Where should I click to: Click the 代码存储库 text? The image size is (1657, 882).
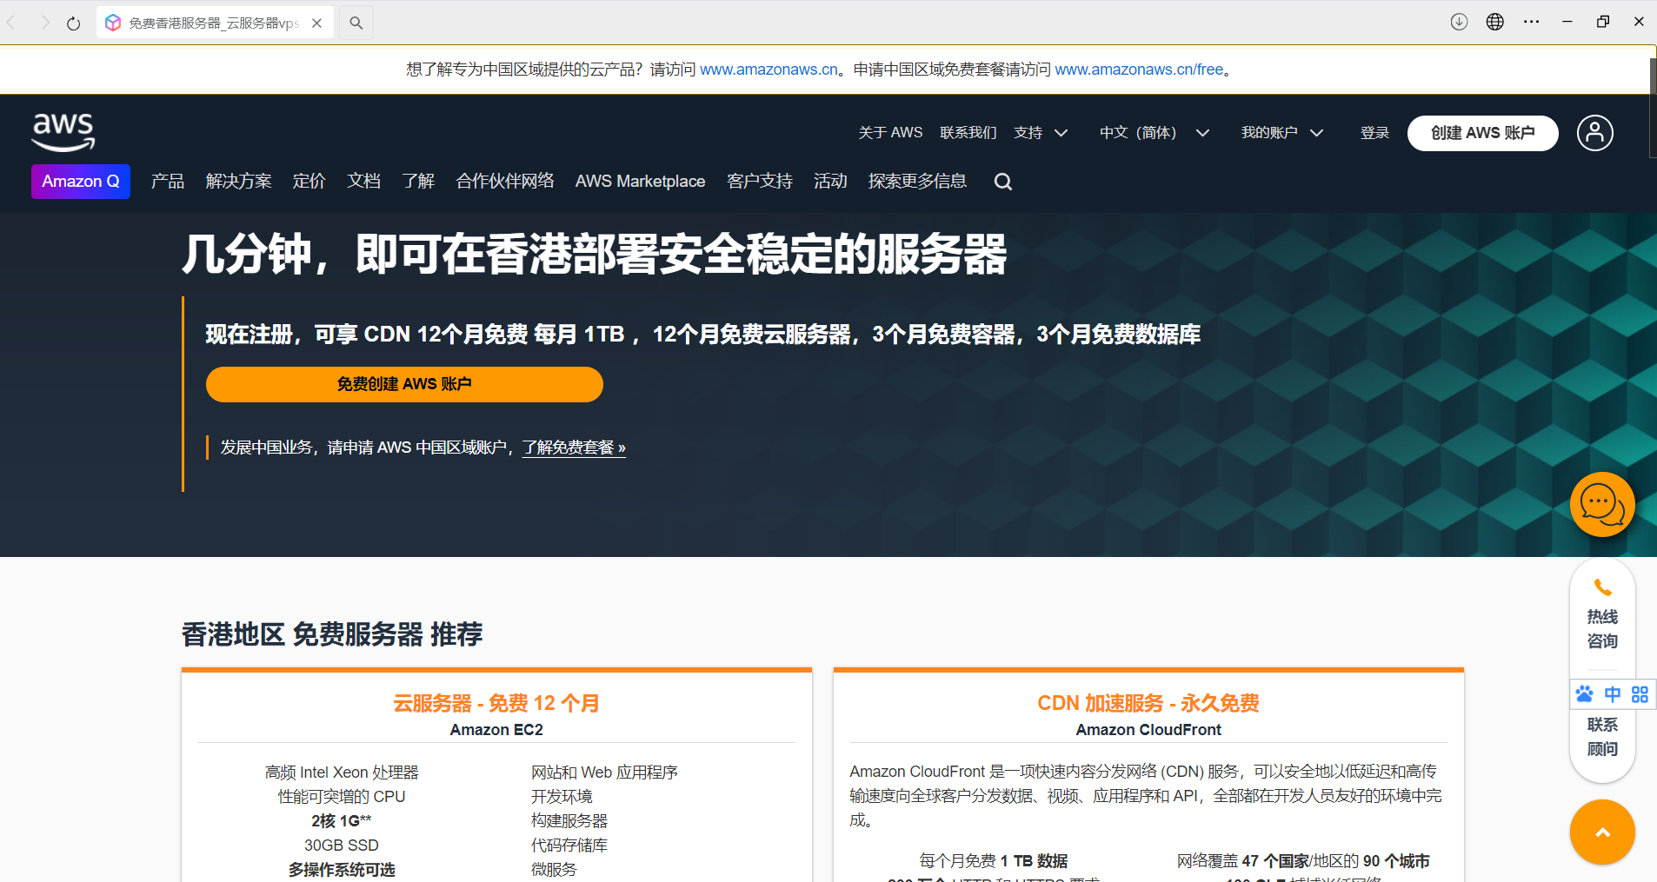tap(569, 846)
